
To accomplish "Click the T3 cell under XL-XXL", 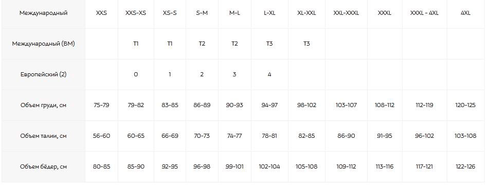I will 306,44.
